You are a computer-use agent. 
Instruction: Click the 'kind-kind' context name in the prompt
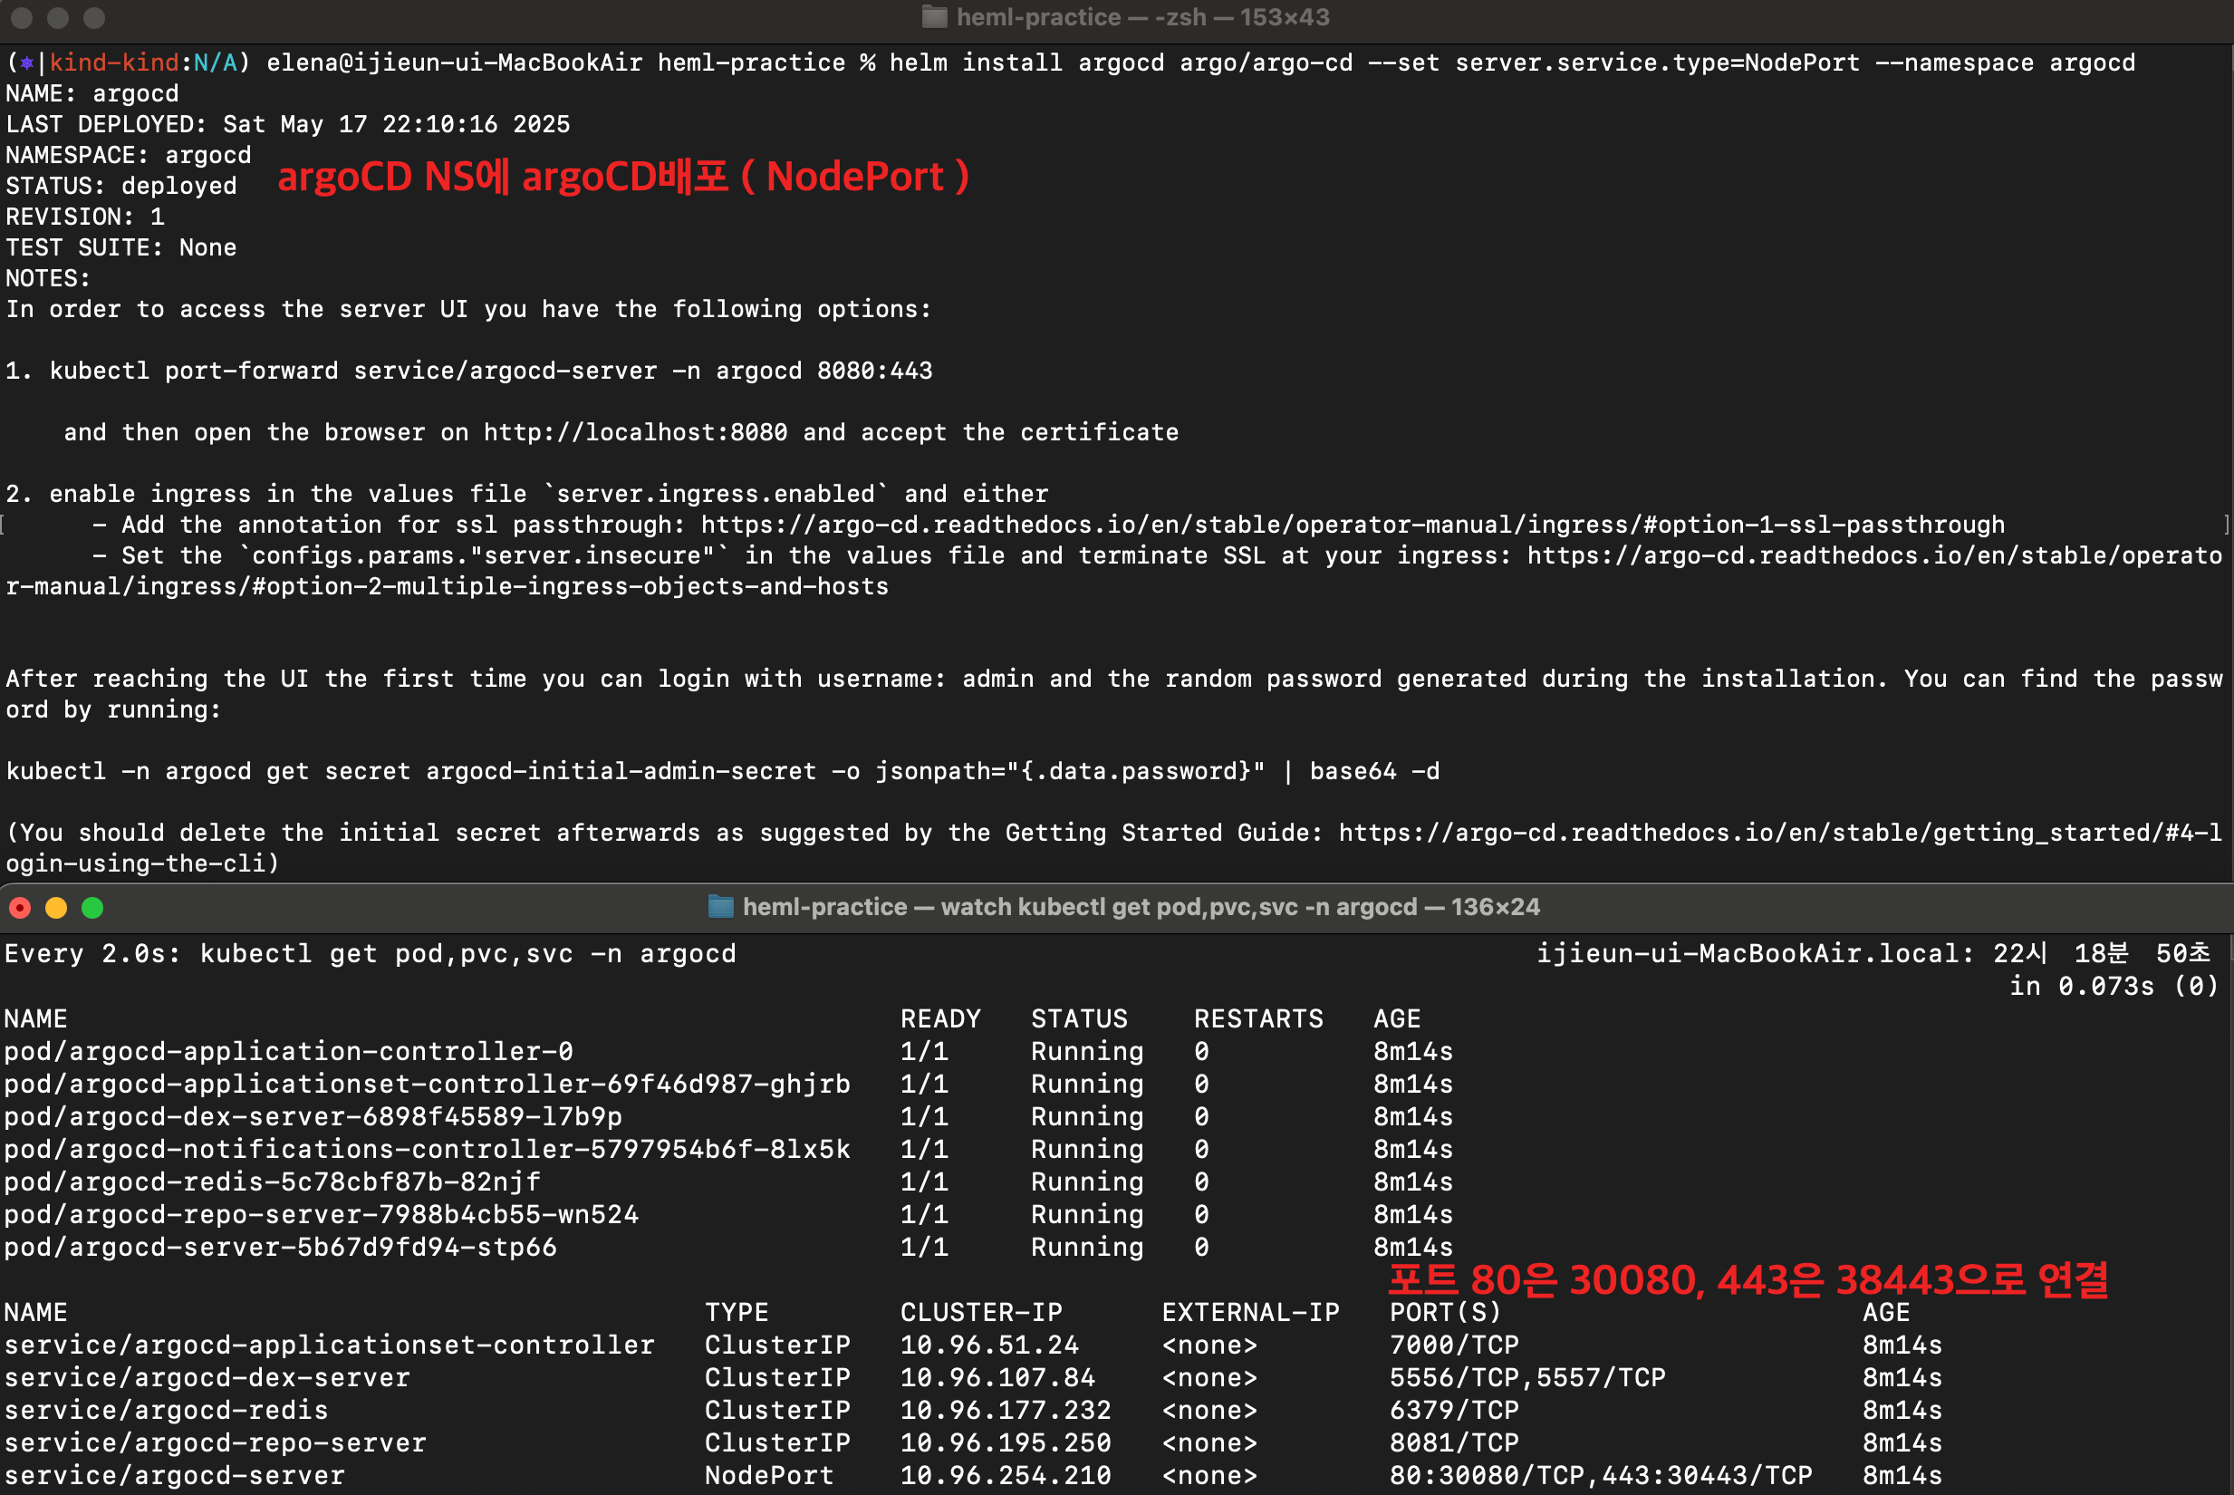pos(114,63)
